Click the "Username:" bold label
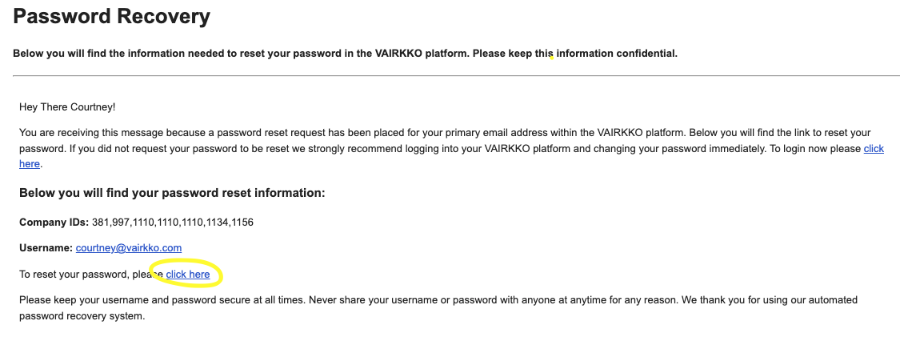This screenshot has height=337, width=900. point(46,248)
